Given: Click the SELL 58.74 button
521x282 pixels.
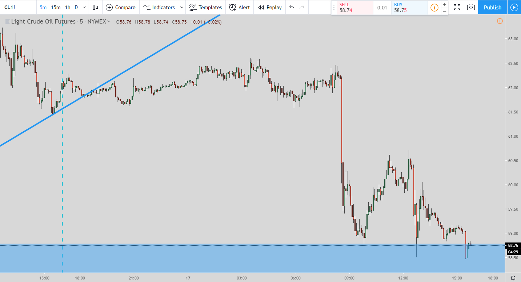Looking at the screenshot, I should tap(354, 8).
